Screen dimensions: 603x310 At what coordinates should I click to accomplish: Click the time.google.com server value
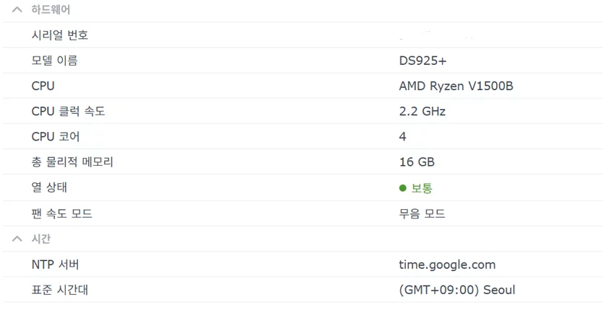click(447, 265)
